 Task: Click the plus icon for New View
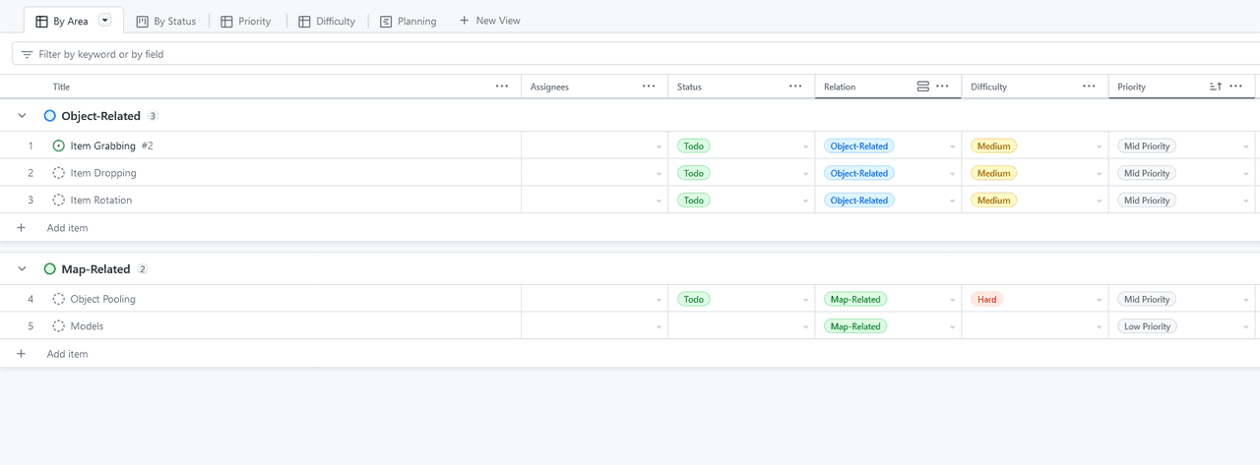coord(464,21)
